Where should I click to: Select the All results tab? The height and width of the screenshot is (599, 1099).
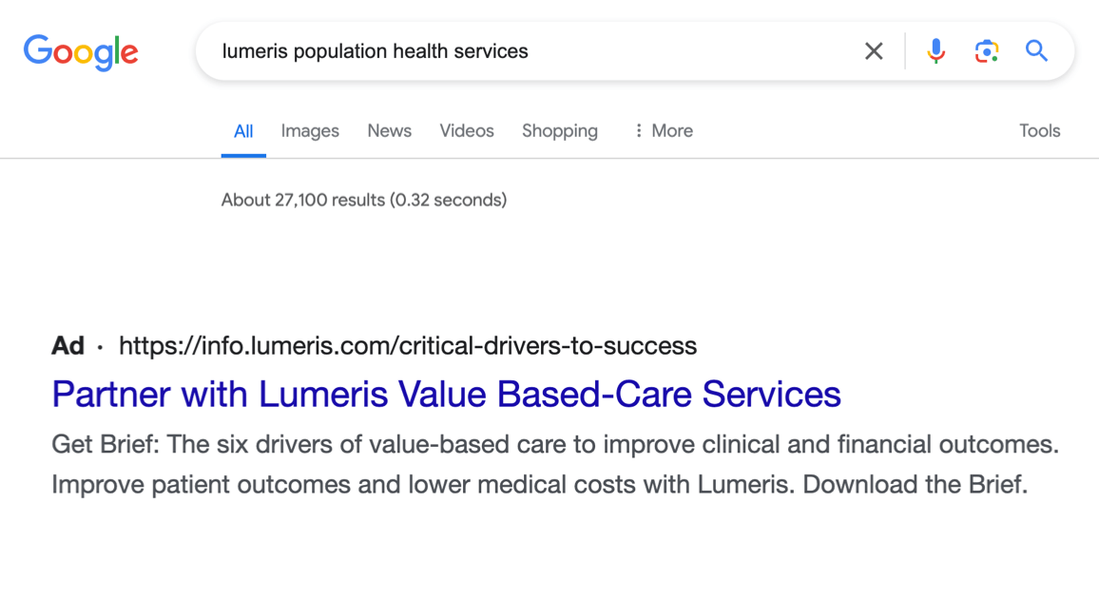tap(243, 131)
